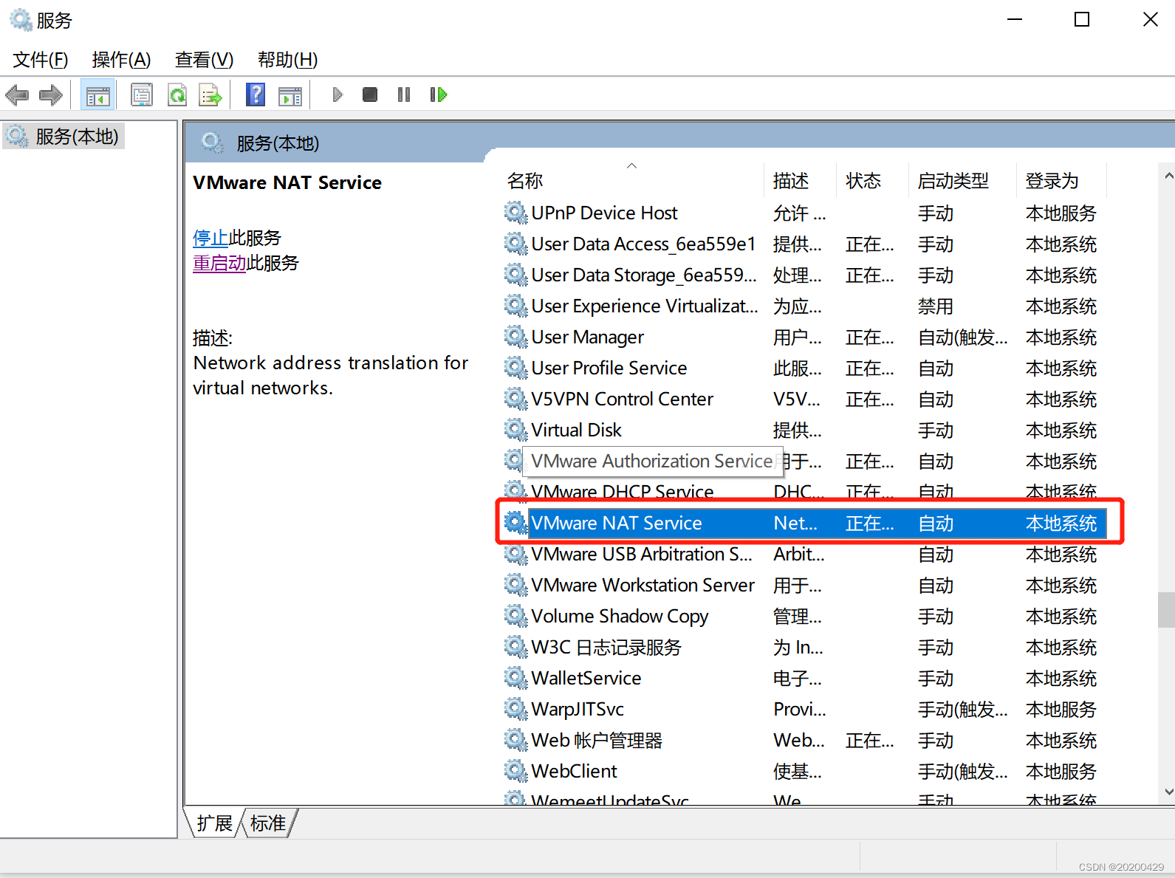Select User Data Access_6ea559e1 service

point(643,244)
